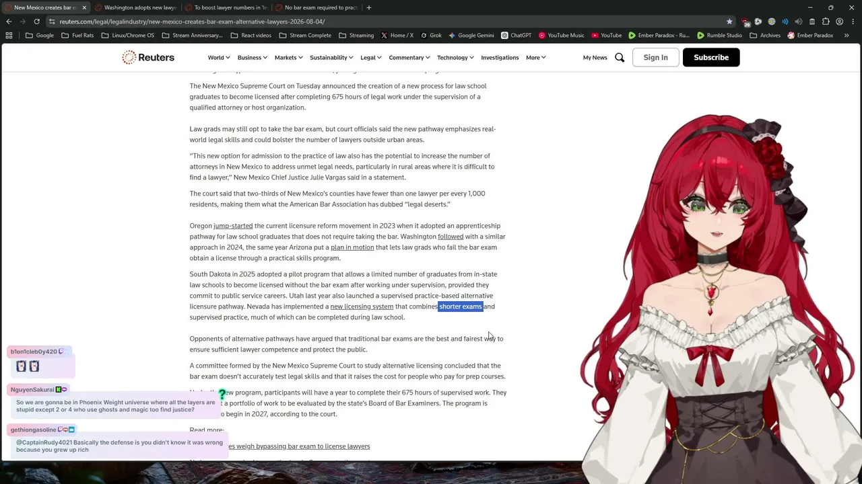Open the Reuters search magnifier
This screenshot has height=484, width=862.
tap(620, 58)
